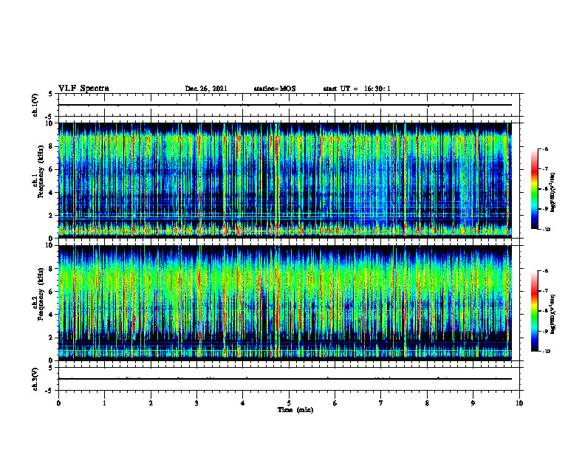Click time axis tick label "6"

click(335, 403)
